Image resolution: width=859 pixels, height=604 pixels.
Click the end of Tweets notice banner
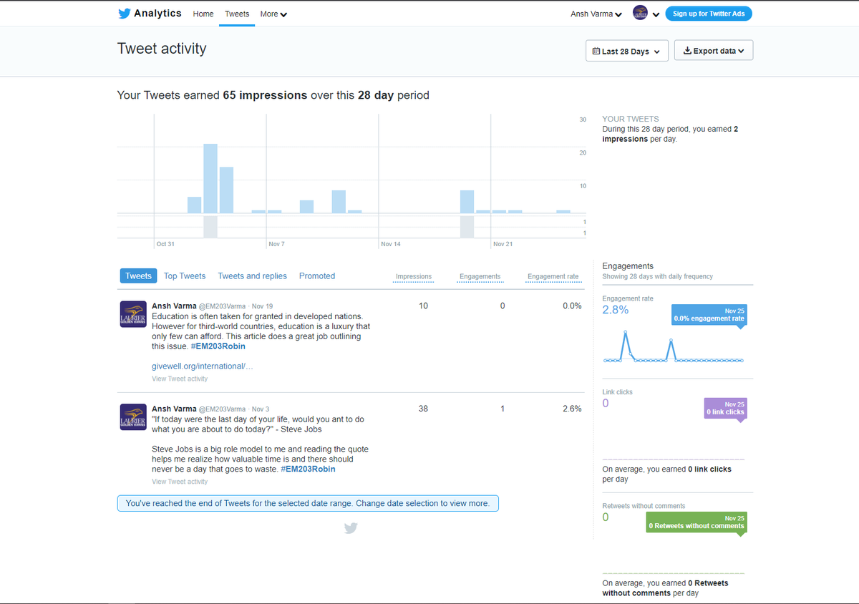click(308, 503)
